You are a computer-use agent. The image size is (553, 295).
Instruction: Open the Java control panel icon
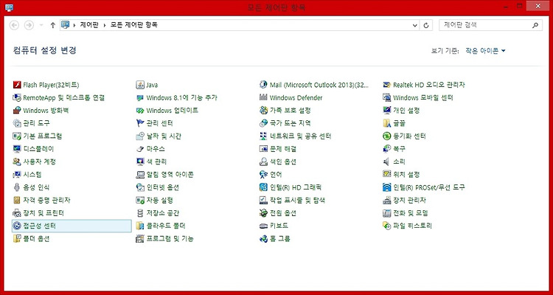(x=140, y=85)
